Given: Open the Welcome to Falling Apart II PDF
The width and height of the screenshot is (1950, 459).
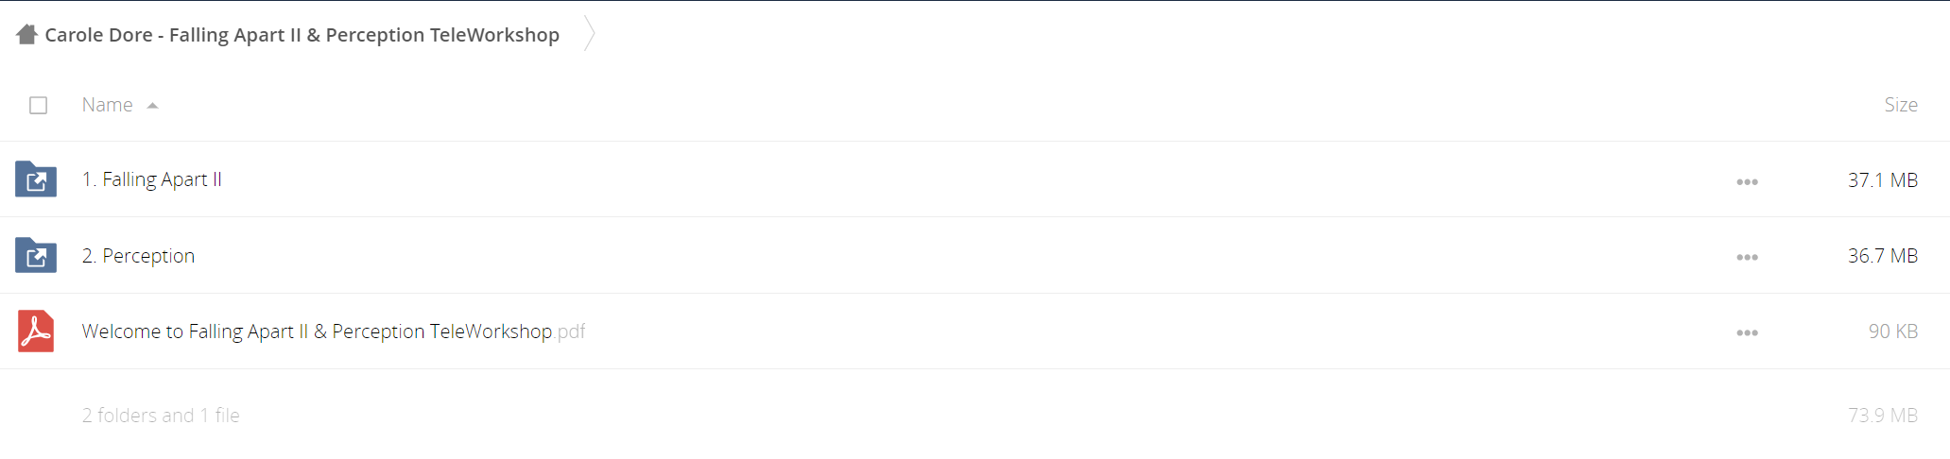Looking at the screenshot, I should pyautogui.click(x=334, y=331).
